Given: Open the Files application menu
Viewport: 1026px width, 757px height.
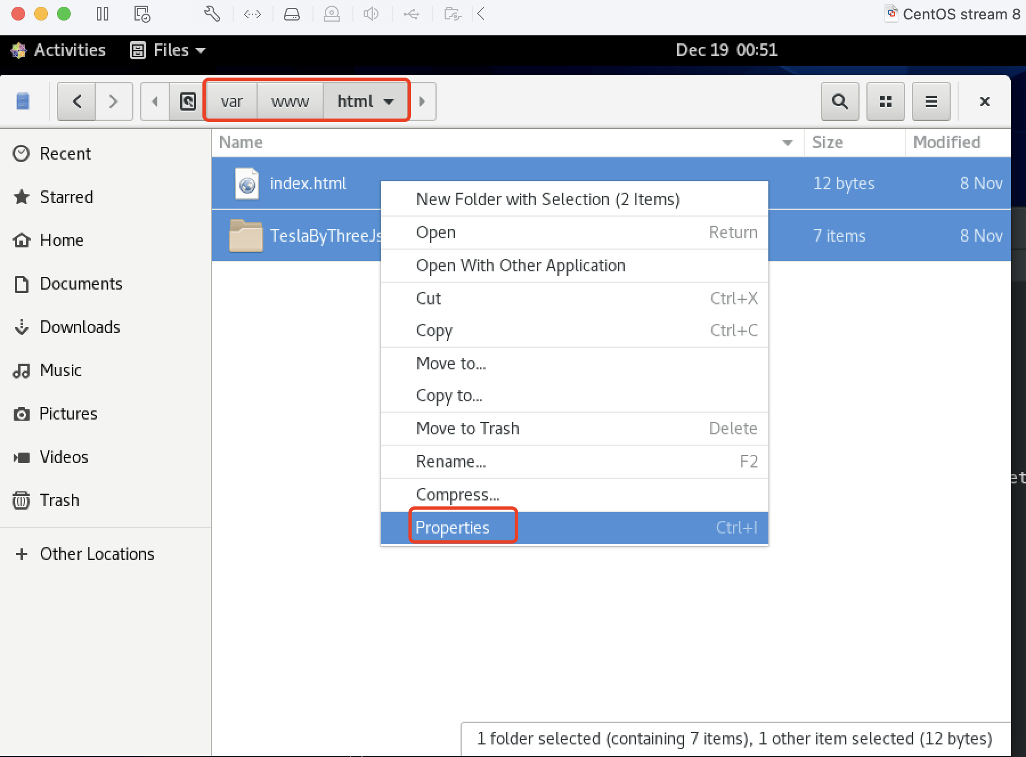Looking at the screenshot, I should [168, 50].
